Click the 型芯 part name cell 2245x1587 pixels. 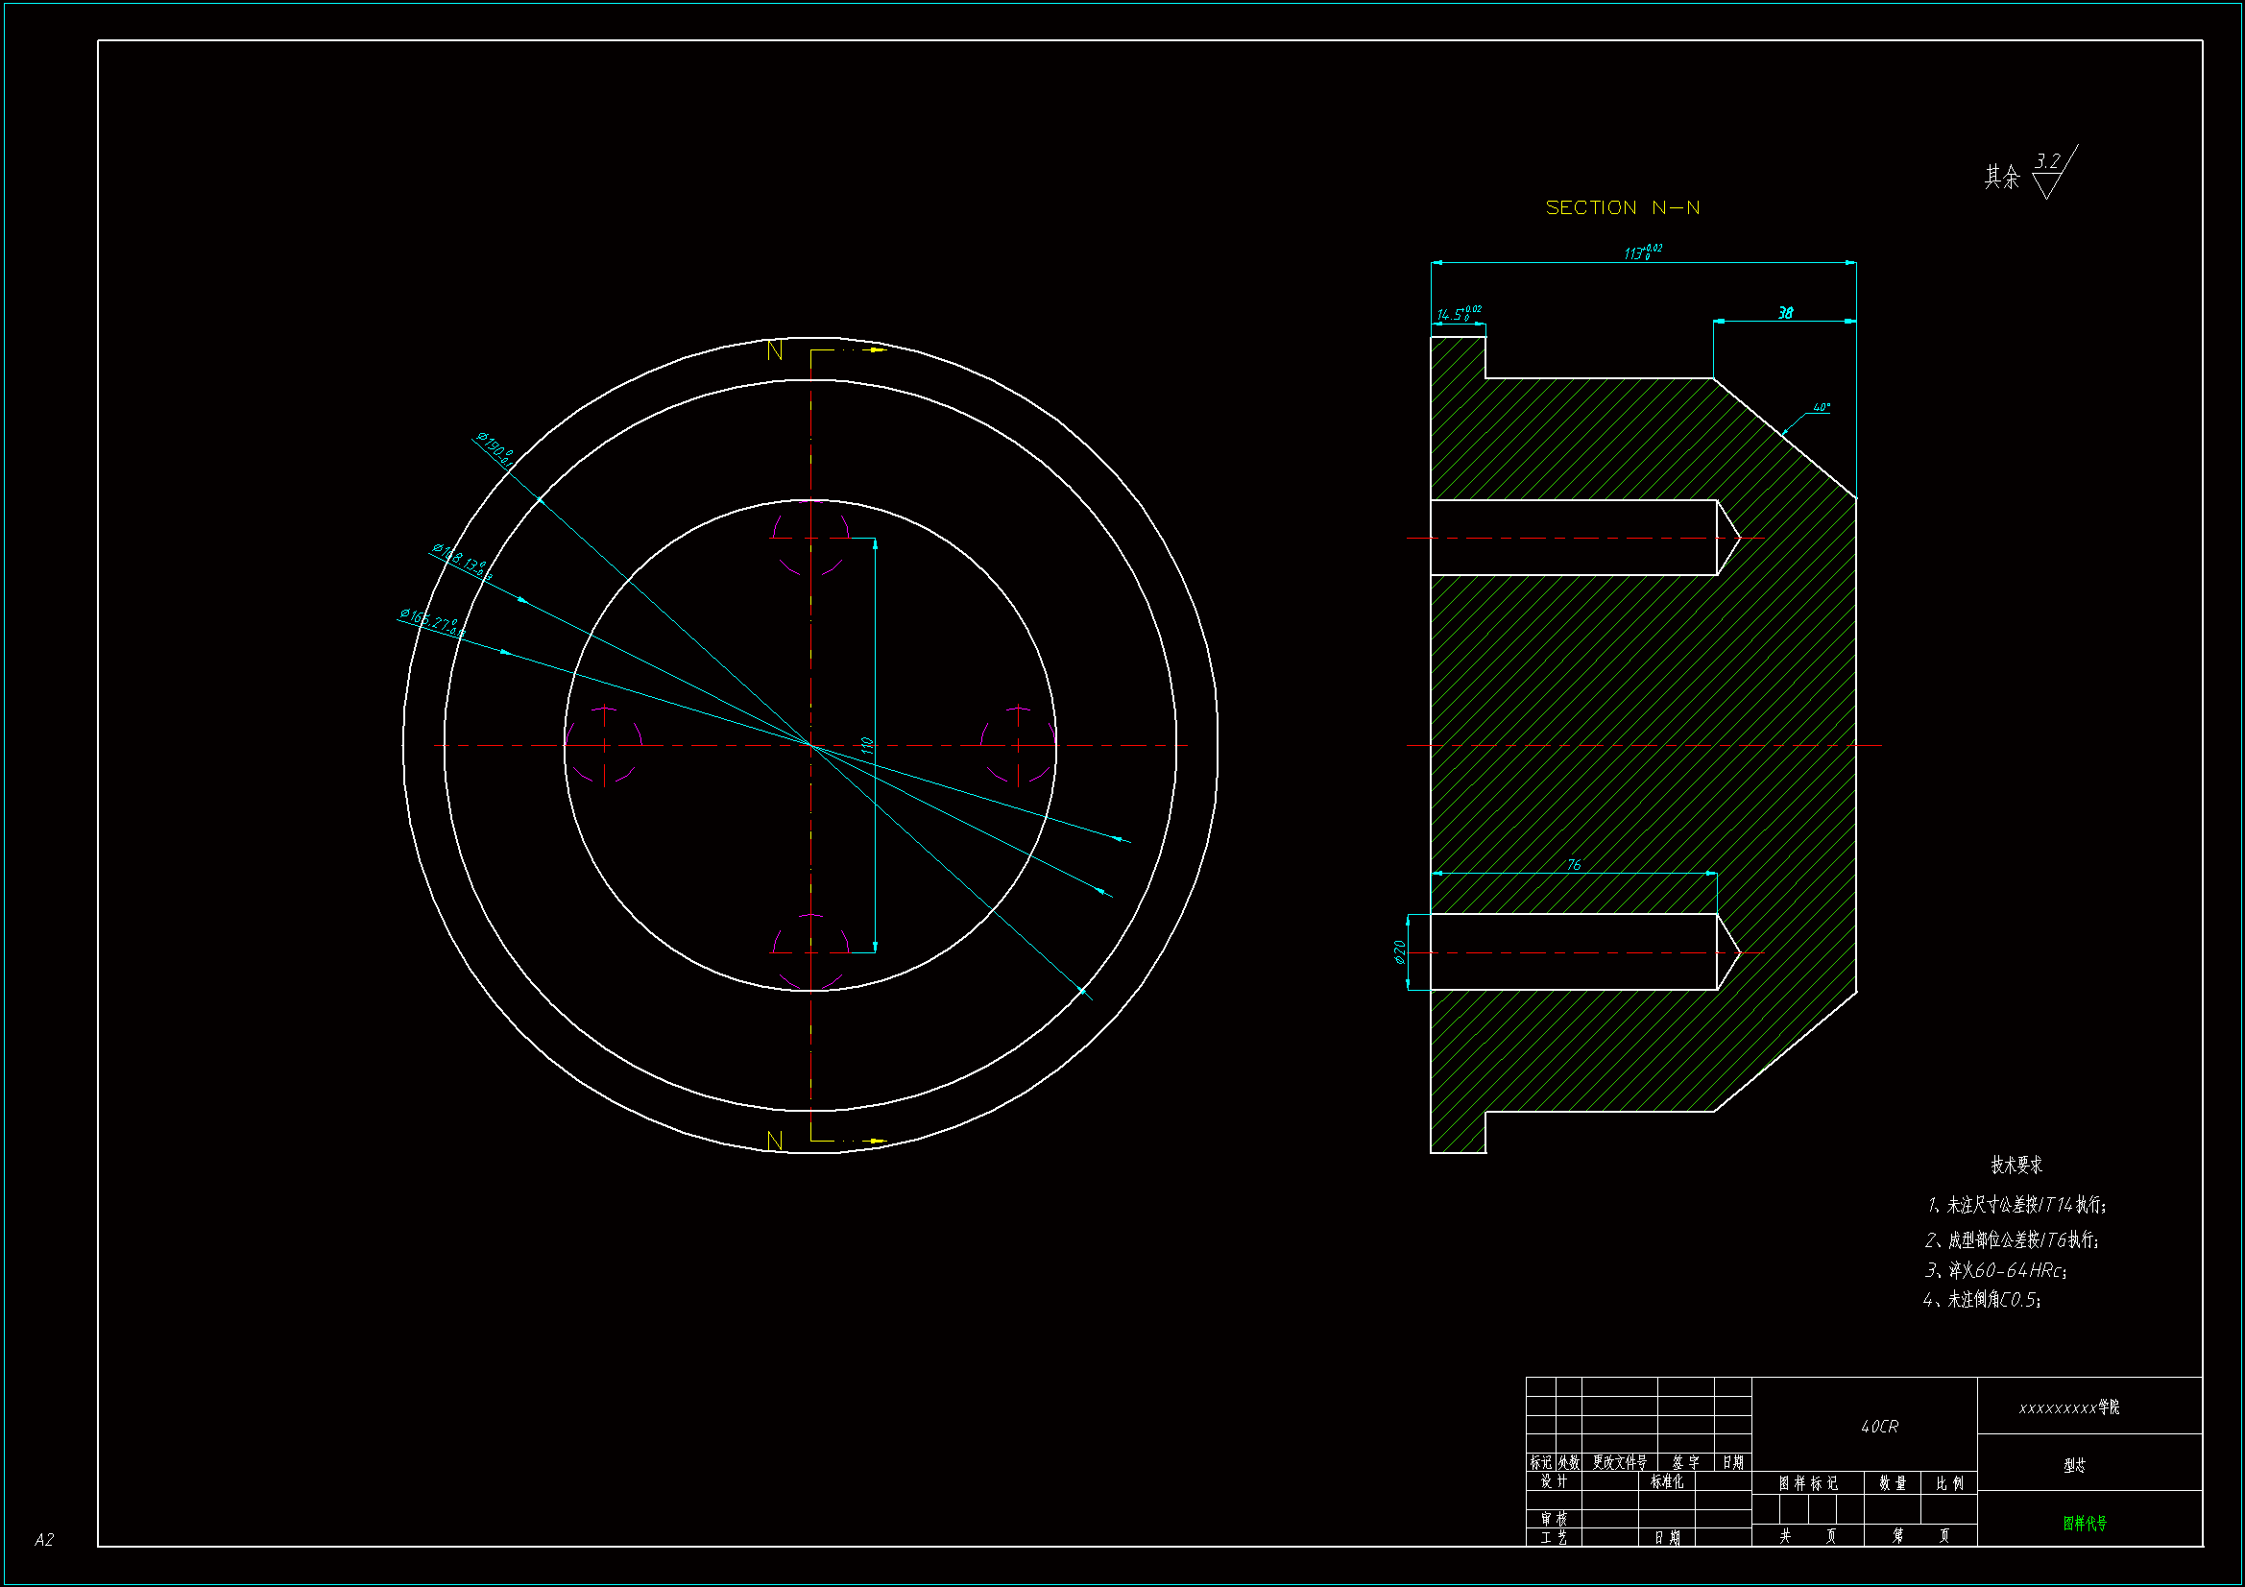2074,1465
